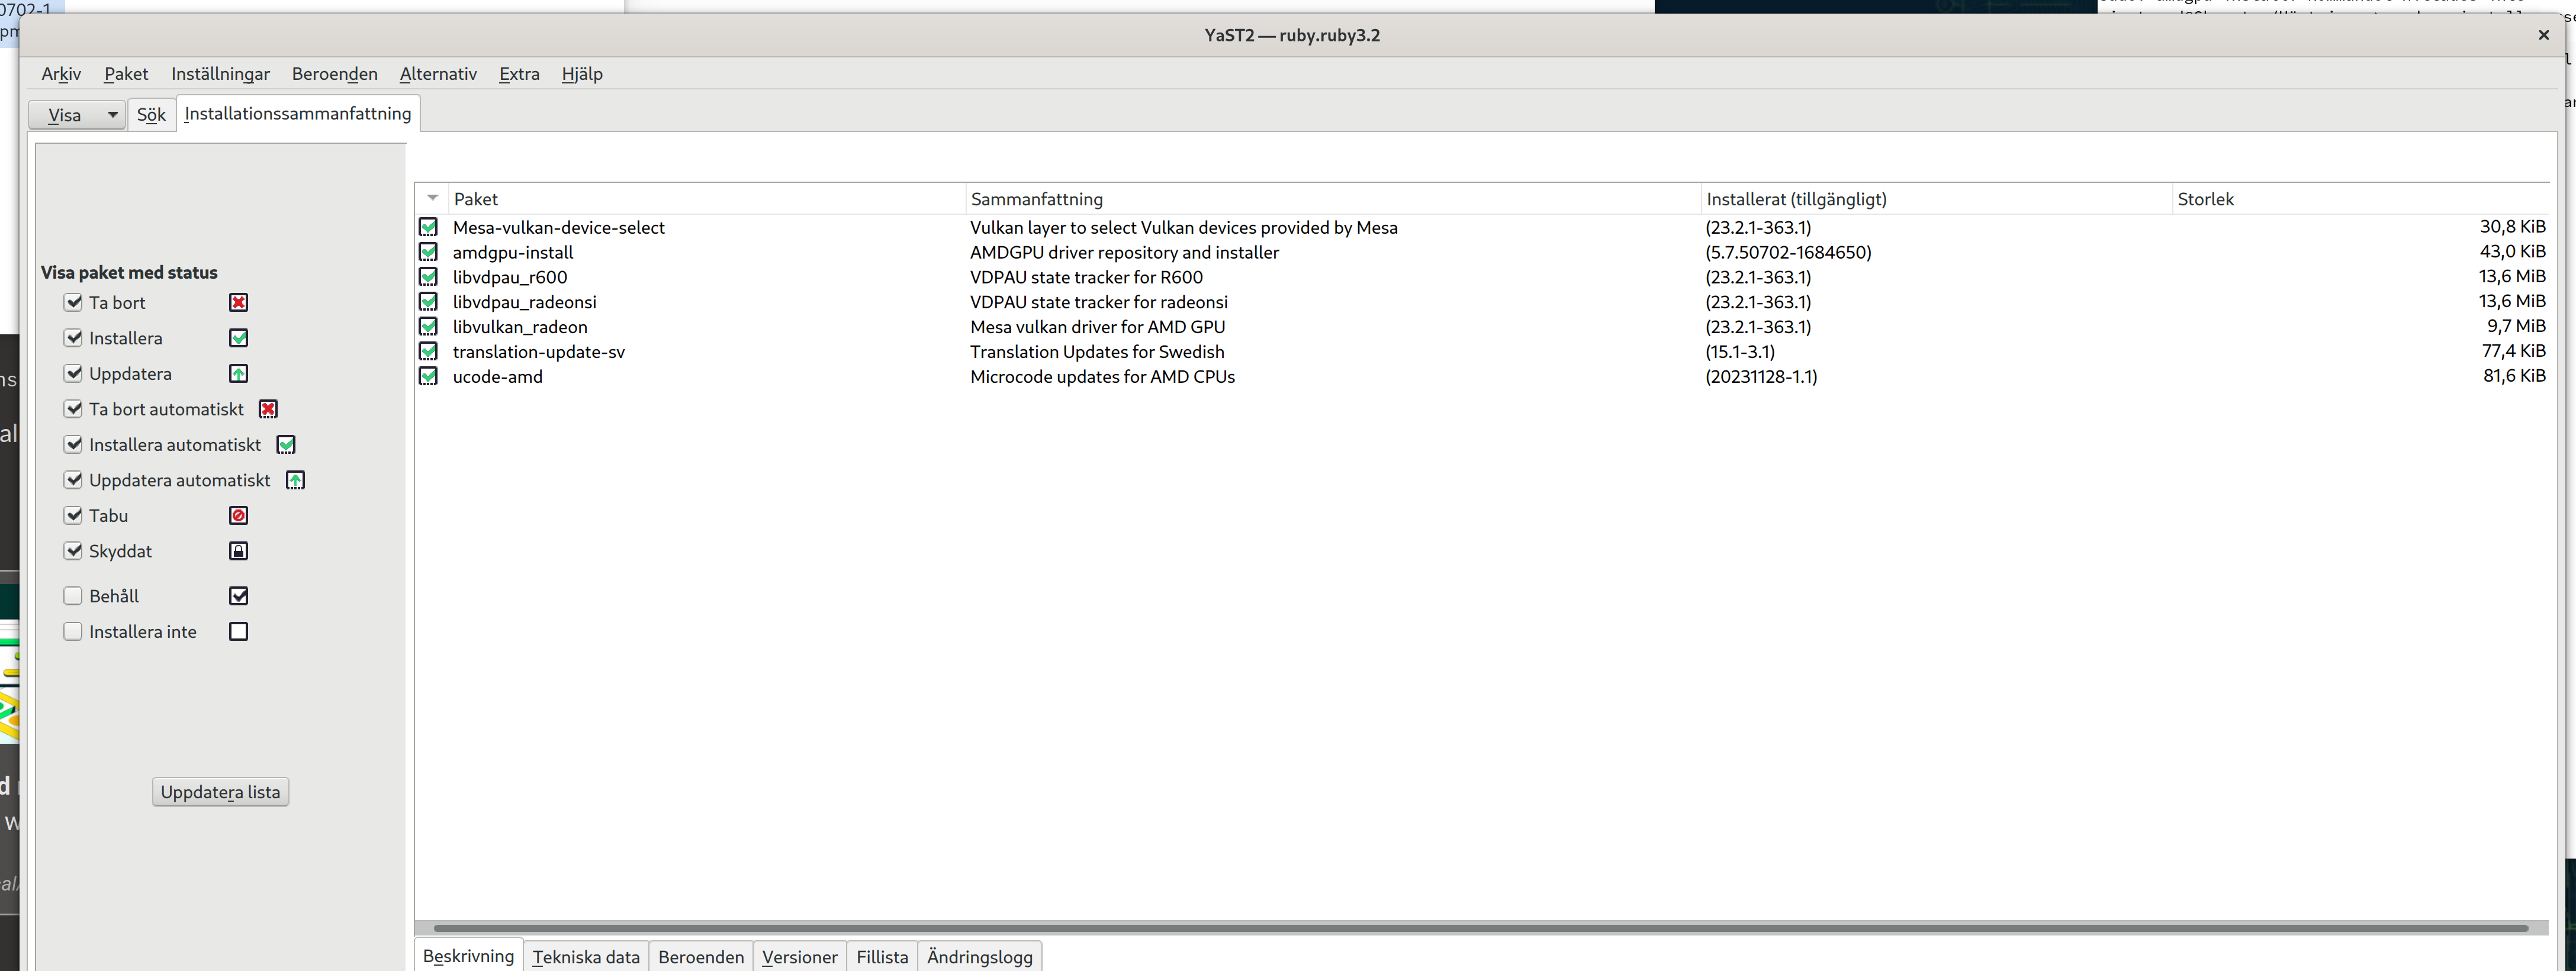Click the status icon of the libvdpau_r600 package
2576x971 pixels.
(428, 277)
